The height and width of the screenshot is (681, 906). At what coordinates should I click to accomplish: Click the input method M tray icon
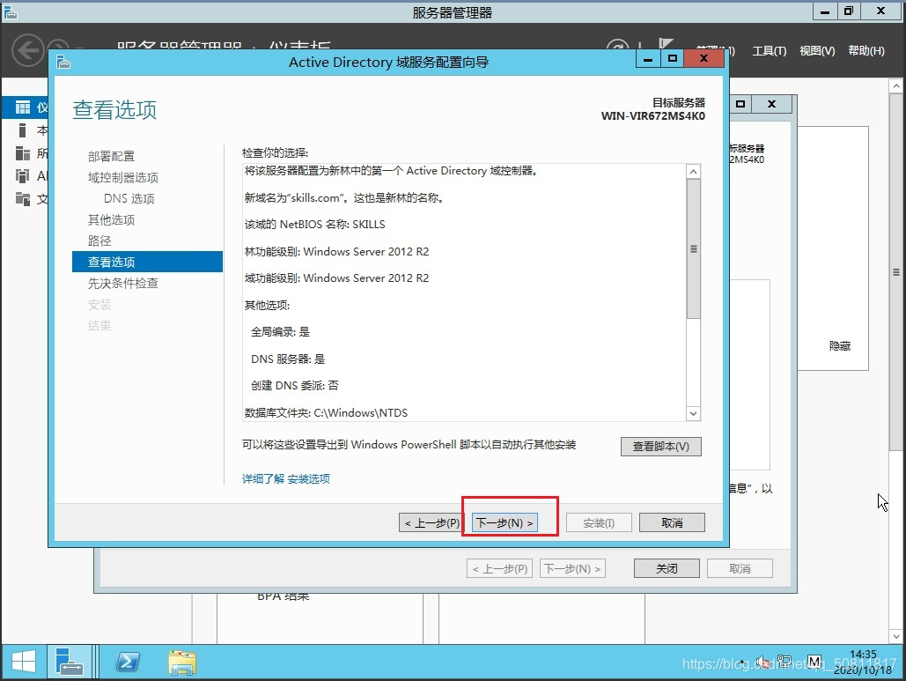pyautogui.click(x=814, y=661)
